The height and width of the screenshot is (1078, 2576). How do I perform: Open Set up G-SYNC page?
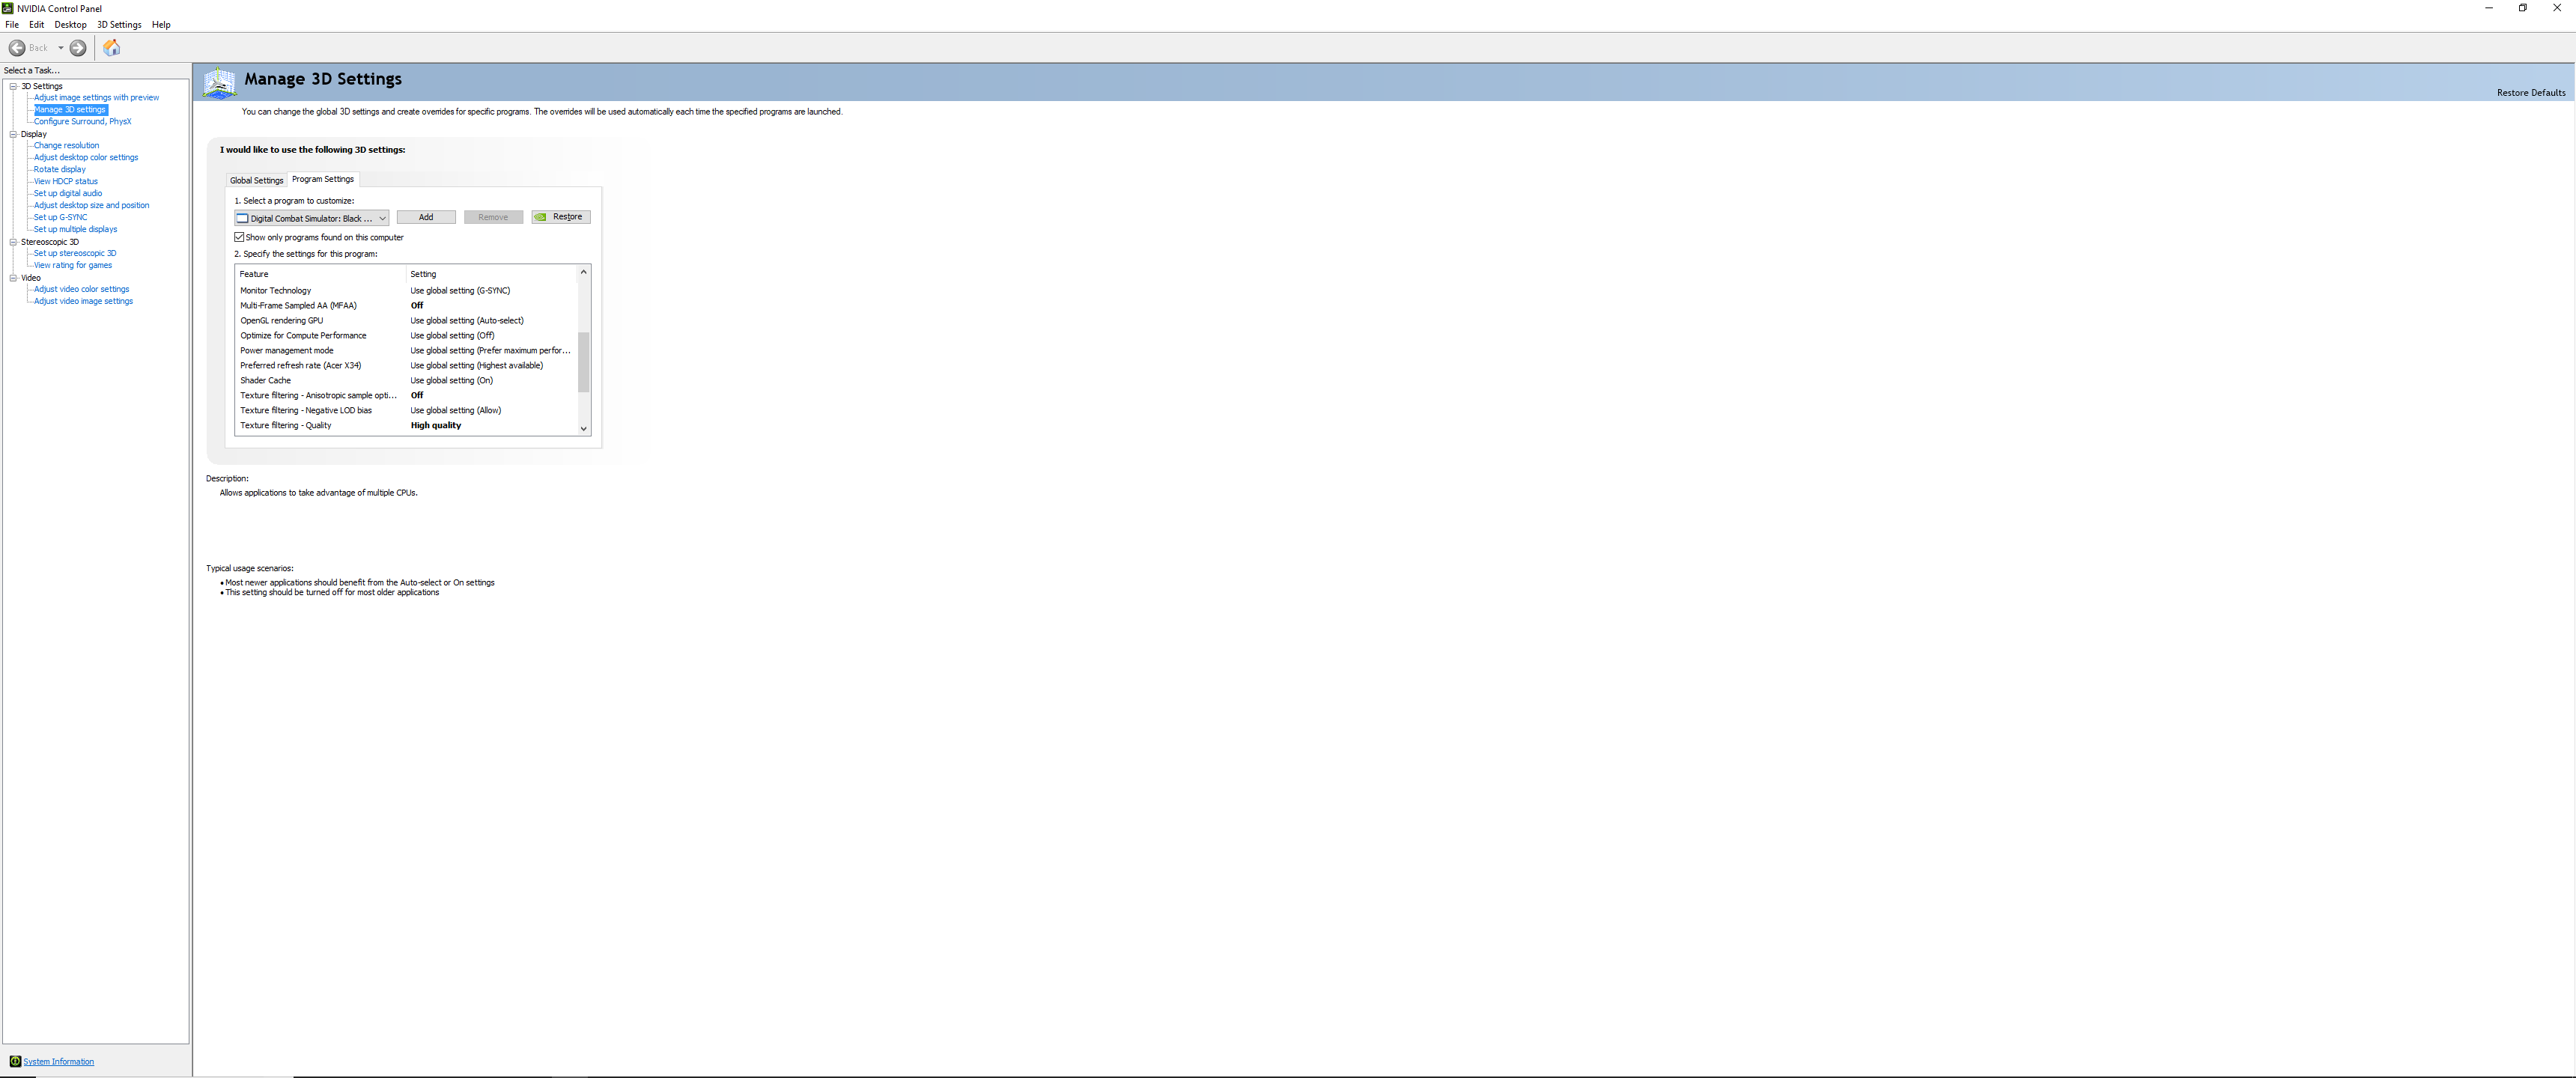tap(61, 218)
